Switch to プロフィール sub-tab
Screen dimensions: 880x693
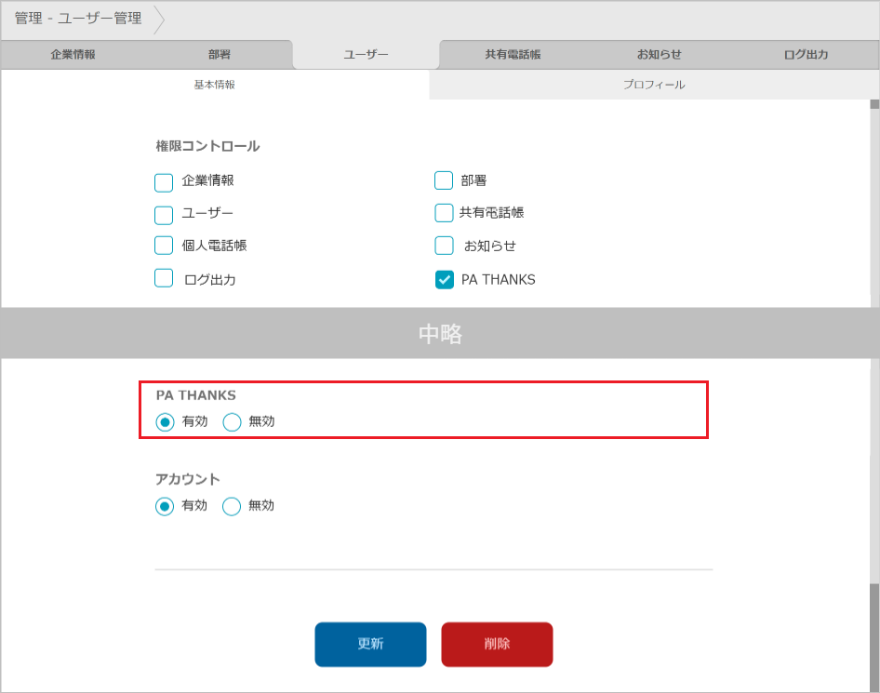tap(653, 85)
